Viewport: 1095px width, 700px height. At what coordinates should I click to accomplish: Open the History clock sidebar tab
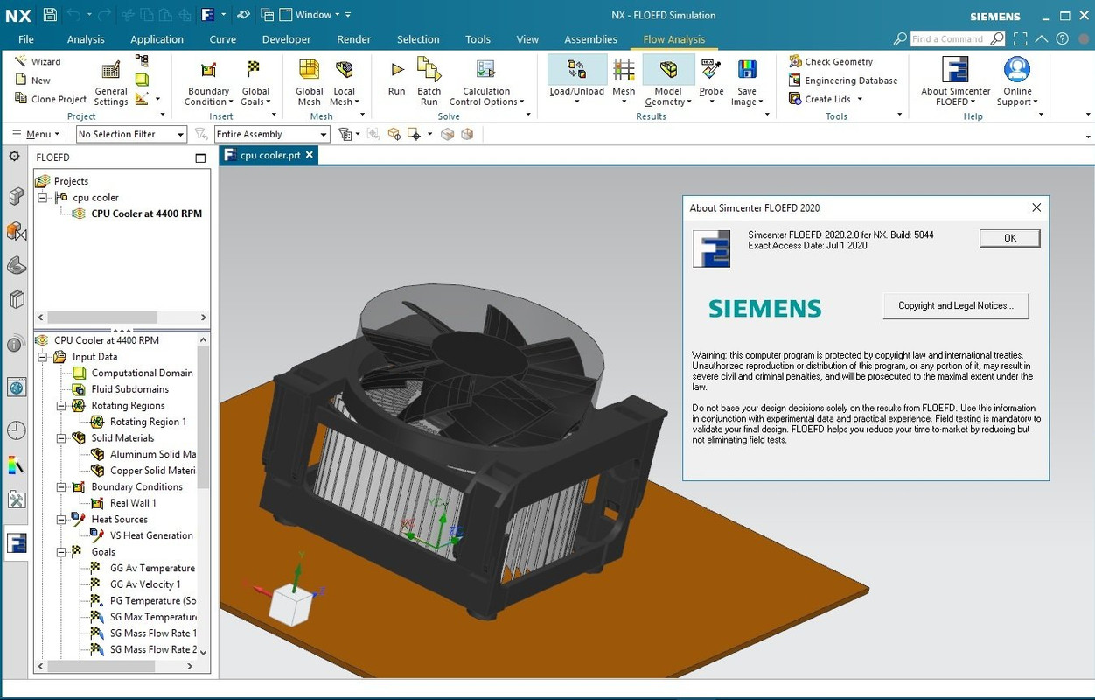(16, 430)
